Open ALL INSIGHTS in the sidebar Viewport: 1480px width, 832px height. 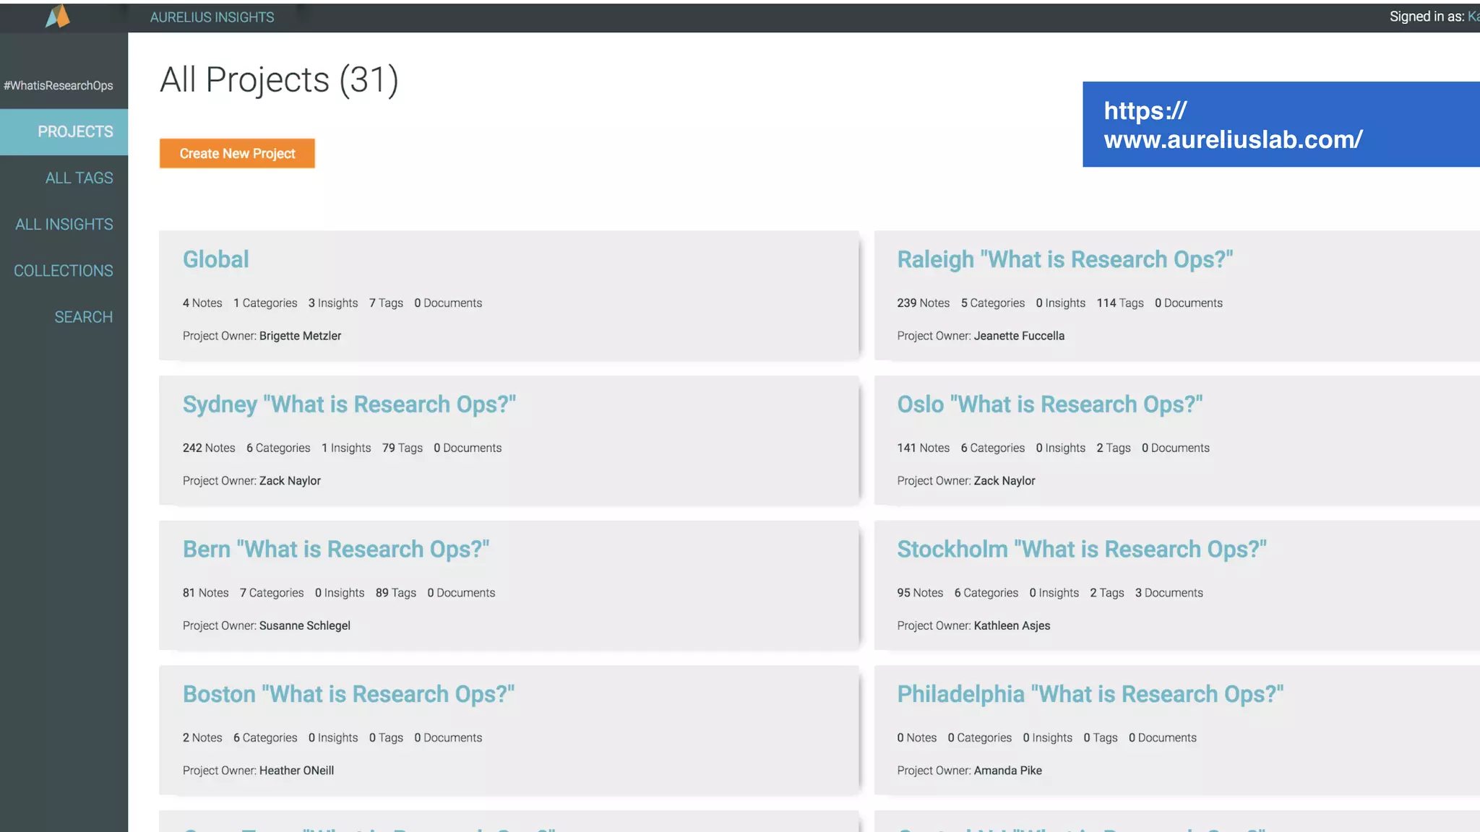[64, 224]
